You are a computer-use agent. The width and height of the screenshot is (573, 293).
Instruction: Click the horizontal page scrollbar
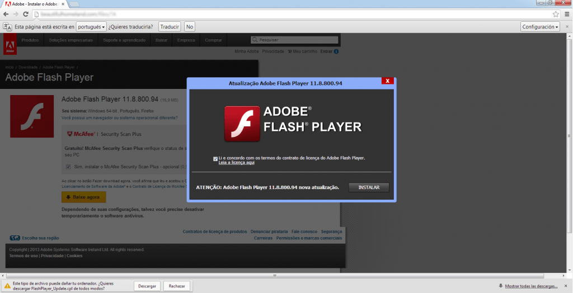[275, 276]
